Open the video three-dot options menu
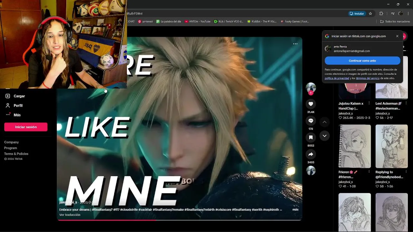Viewport: 413px width, 232px height. click(x=295, y=44)
